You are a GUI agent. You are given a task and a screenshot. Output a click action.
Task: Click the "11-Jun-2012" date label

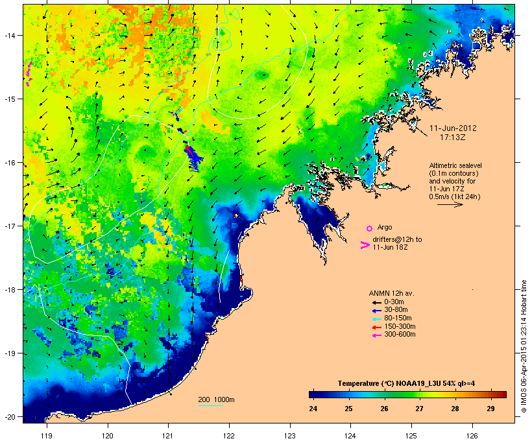453,128
